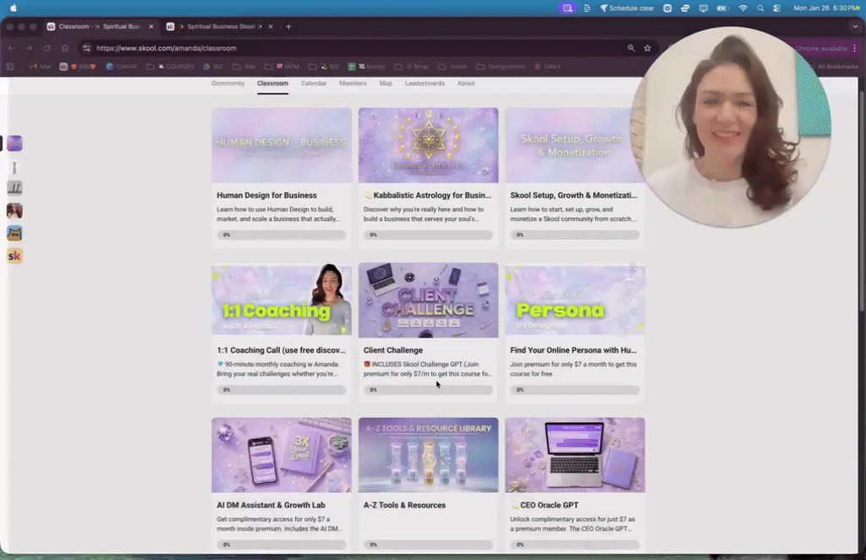
Task: Open the Chrome three-dot menu
Action: coord(855,48)
